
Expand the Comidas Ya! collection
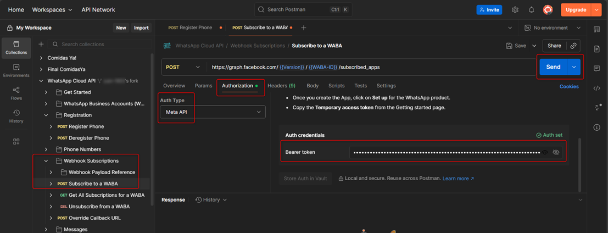tap(41, 58)
